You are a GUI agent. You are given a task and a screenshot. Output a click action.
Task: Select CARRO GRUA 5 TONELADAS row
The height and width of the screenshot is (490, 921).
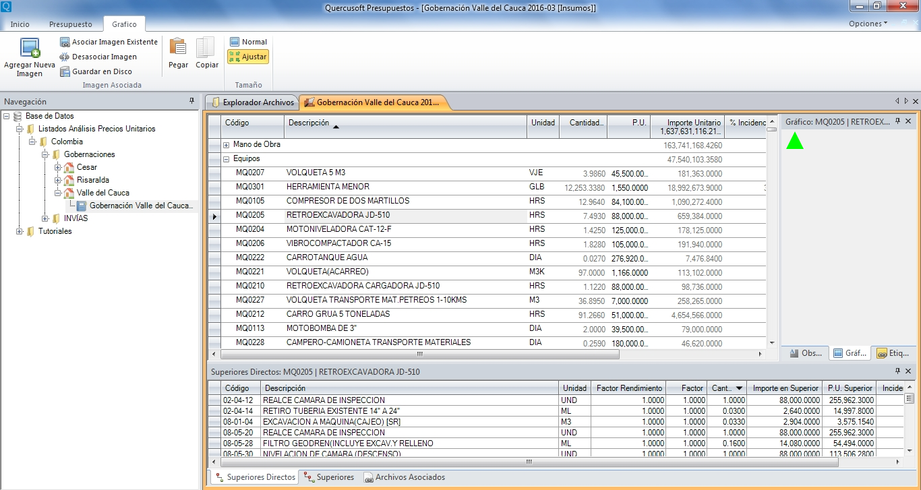487,315
